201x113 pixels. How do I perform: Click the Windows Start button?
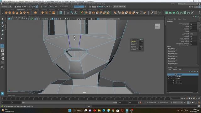70,110
